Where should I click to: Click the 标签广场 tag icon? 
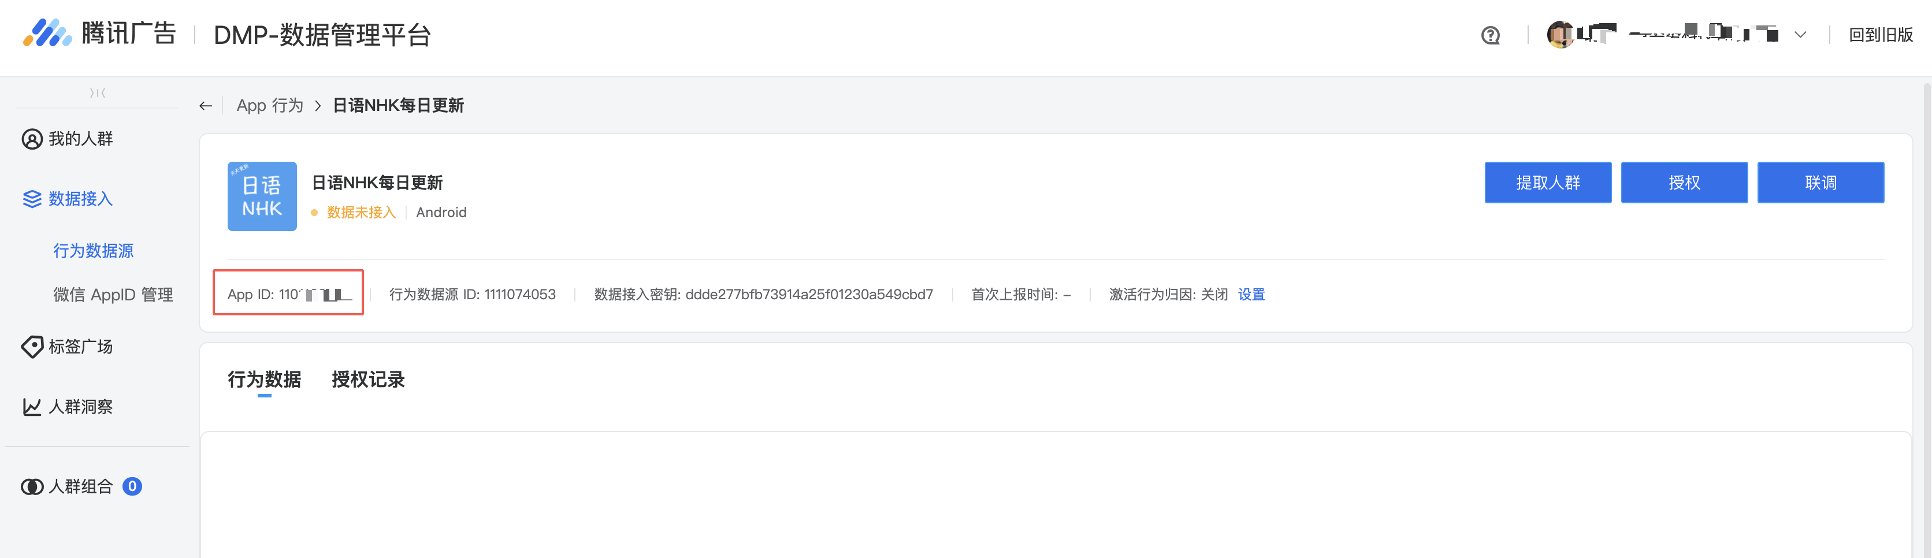(32, 347)
